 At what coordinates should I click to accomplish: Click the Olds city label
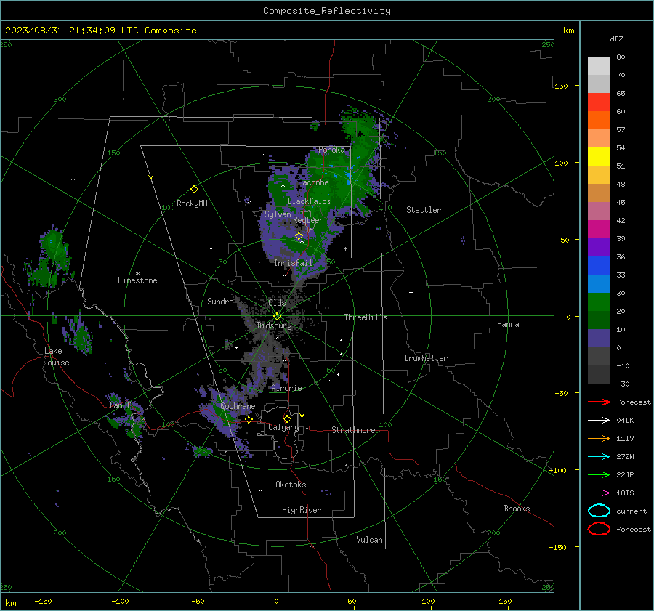pos(277,303)
